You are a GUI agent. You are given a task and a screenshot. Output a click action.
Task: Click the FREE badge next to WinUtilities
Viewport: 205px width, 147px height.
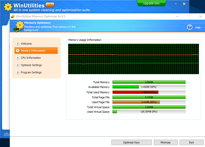pyautogui.click(x=50, y=5)
